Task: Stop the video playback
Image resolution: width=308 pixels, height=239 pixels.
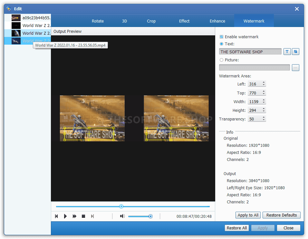Action: (x=83, y=216)
